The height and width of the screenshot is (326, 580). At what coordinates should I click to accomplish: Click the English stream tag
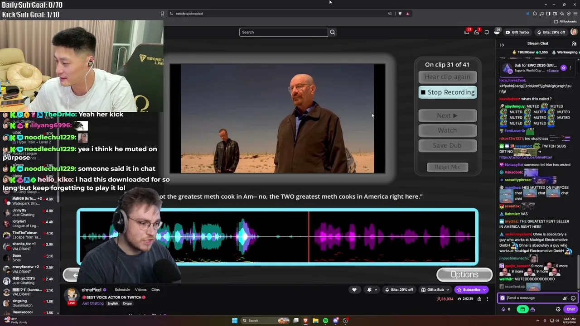coord(113,303)
